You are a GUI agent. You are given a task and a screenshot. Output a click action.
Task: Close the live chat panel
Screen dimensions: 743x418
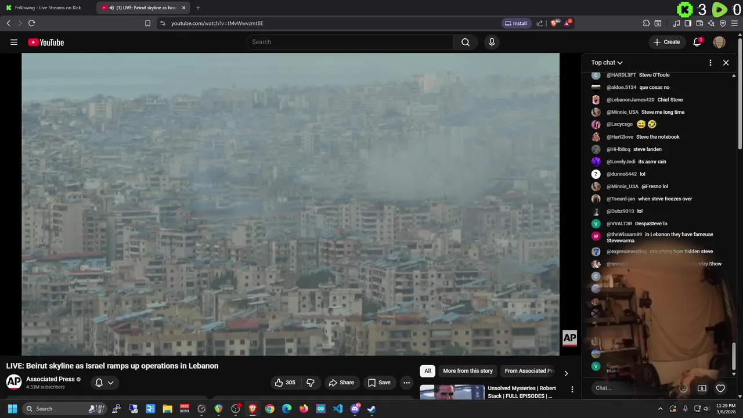pyautogui.click(x=726, y=63)
